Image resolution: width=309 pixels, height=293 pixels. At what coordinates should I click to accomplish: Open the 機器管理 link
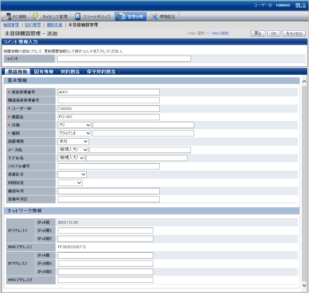11,25
